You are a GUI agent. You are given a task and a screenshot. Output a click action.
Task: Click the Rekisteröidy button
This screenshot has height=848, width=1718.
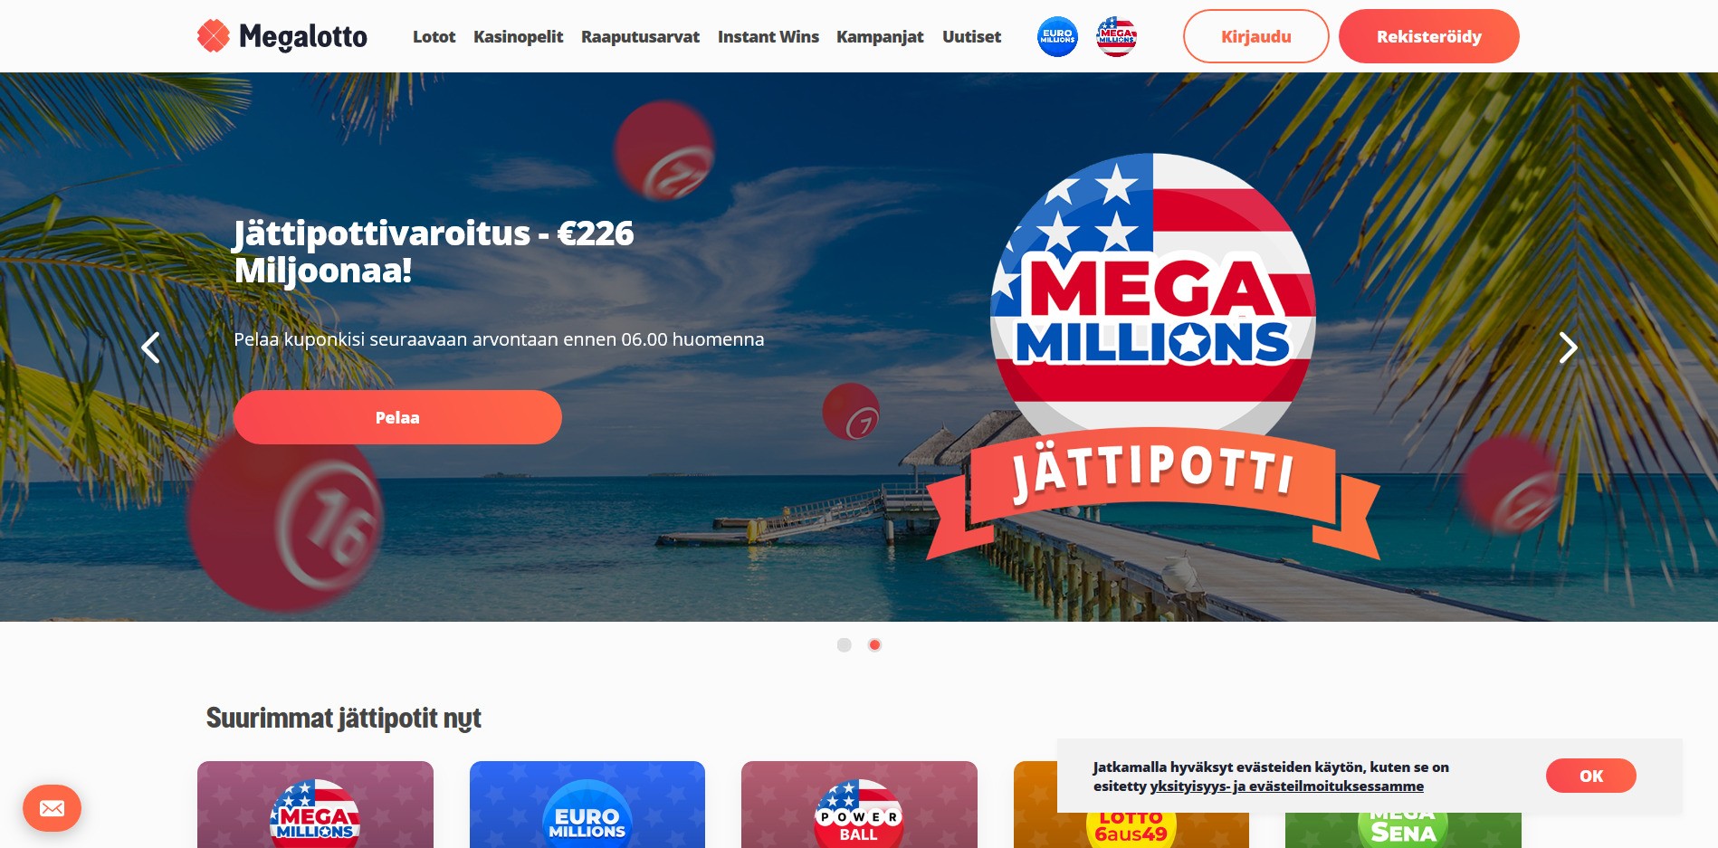tap(1428, 36)
